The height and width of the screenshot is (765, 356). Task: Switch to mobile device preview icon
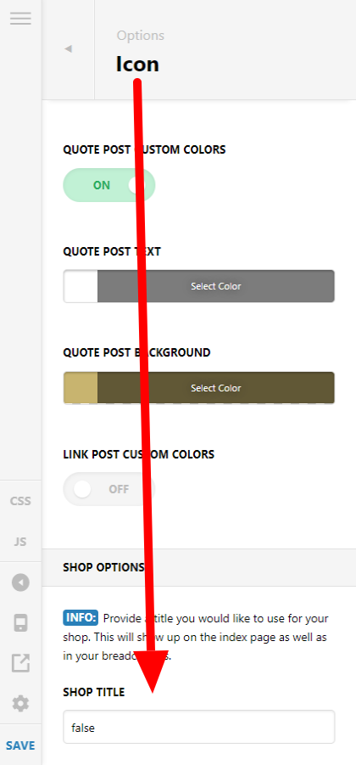(x=20, y=623)
